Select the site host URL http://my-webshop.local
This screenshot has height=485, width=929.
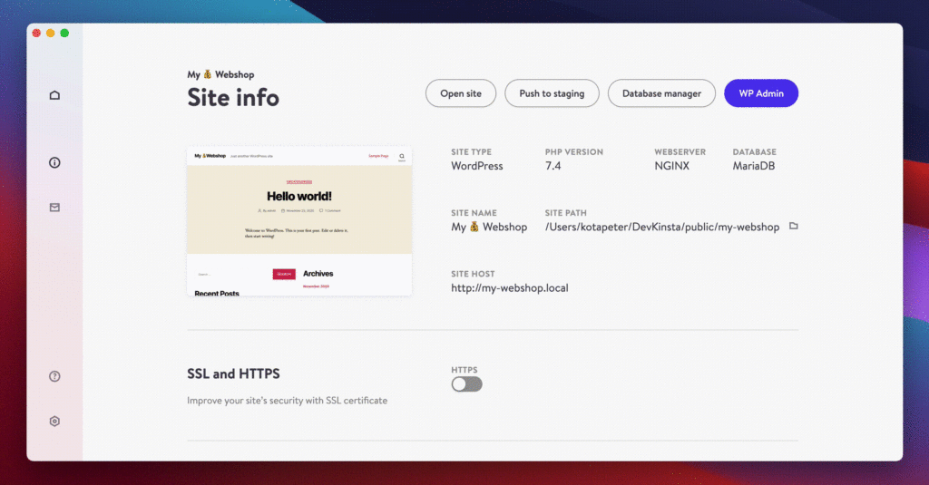pyautogui.click(x=510, y=287)
